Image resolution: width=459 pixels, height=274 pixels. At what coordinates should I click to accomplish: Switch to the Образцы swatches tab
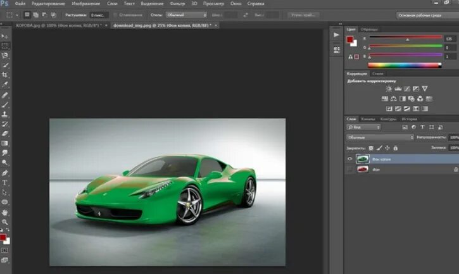pyautogui.click(x=369, y=30)
